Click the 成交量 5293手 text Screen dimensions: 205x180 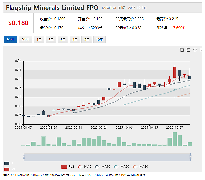pyautogui.click(x=90, y=28)
